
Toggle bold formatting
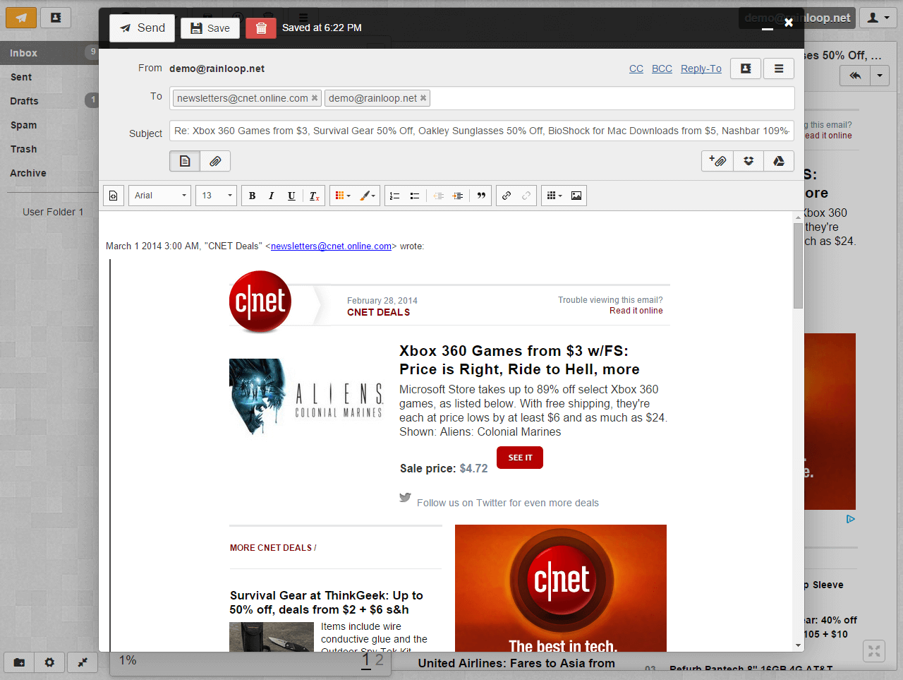coord(252,196)
